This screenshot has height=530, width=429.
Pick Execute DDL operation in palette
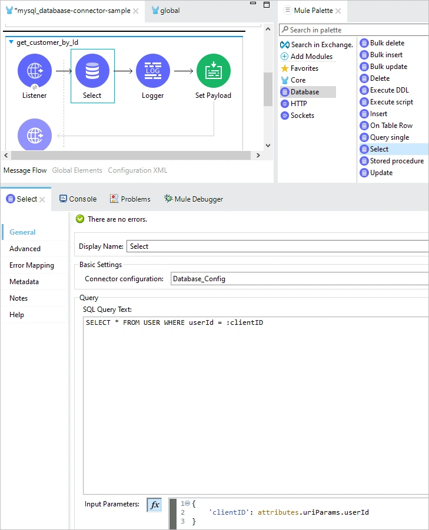[384, 90]
